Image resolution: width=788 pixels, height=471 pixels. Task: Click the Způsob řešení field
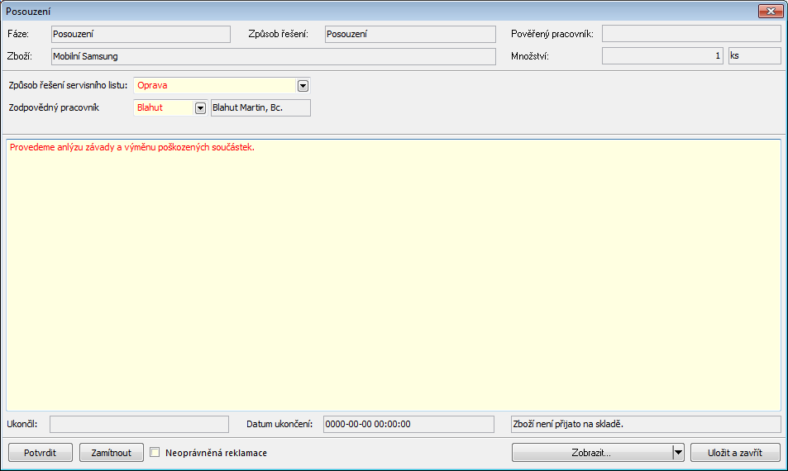(x=410, y=34)
